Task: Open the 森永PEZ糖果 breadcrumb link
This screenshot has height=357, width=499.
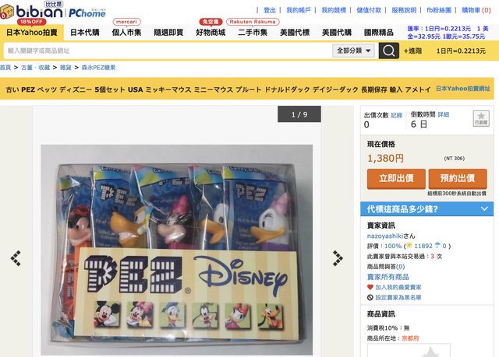Action: (x=99, y=68)
